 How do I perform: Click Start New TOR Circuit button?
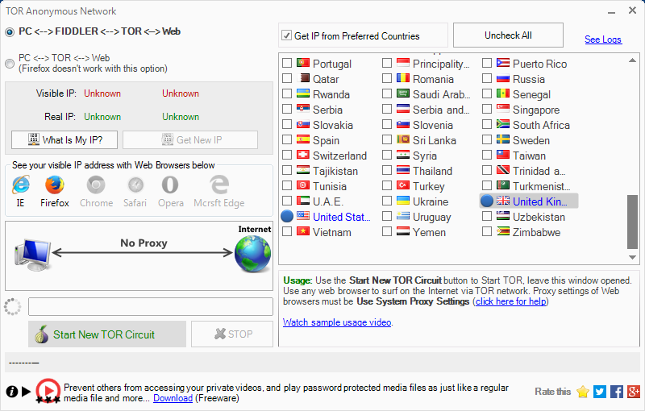click(x=107, y=334)
